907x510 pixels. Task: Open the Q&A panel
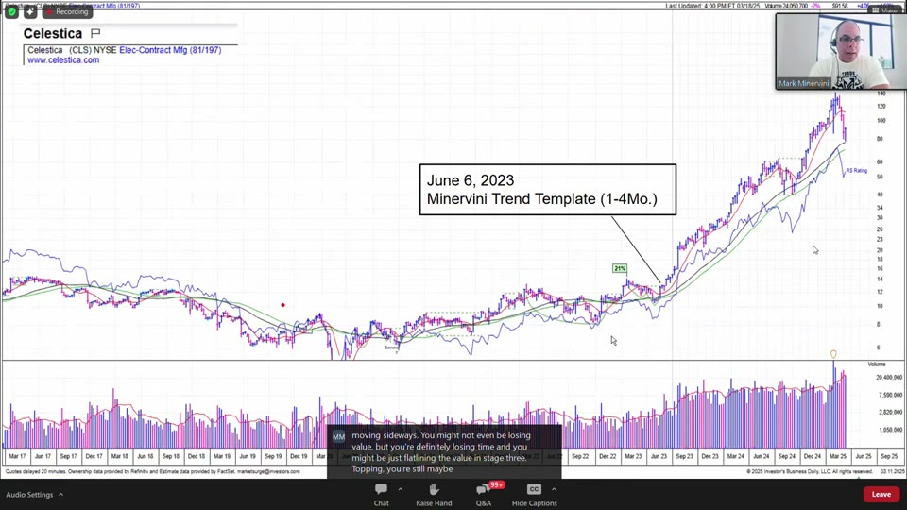[483, 495]
